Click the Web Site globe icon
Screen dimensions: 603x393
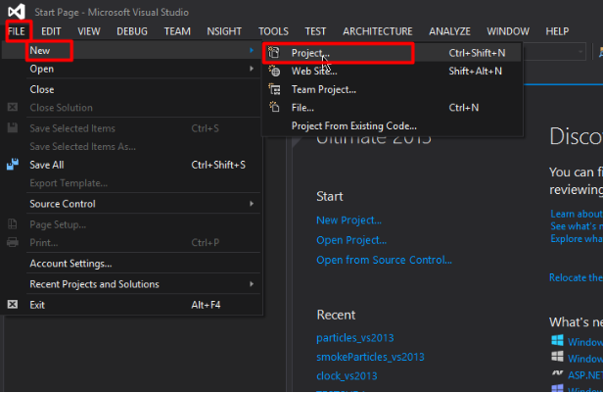[x=274, y=71]
